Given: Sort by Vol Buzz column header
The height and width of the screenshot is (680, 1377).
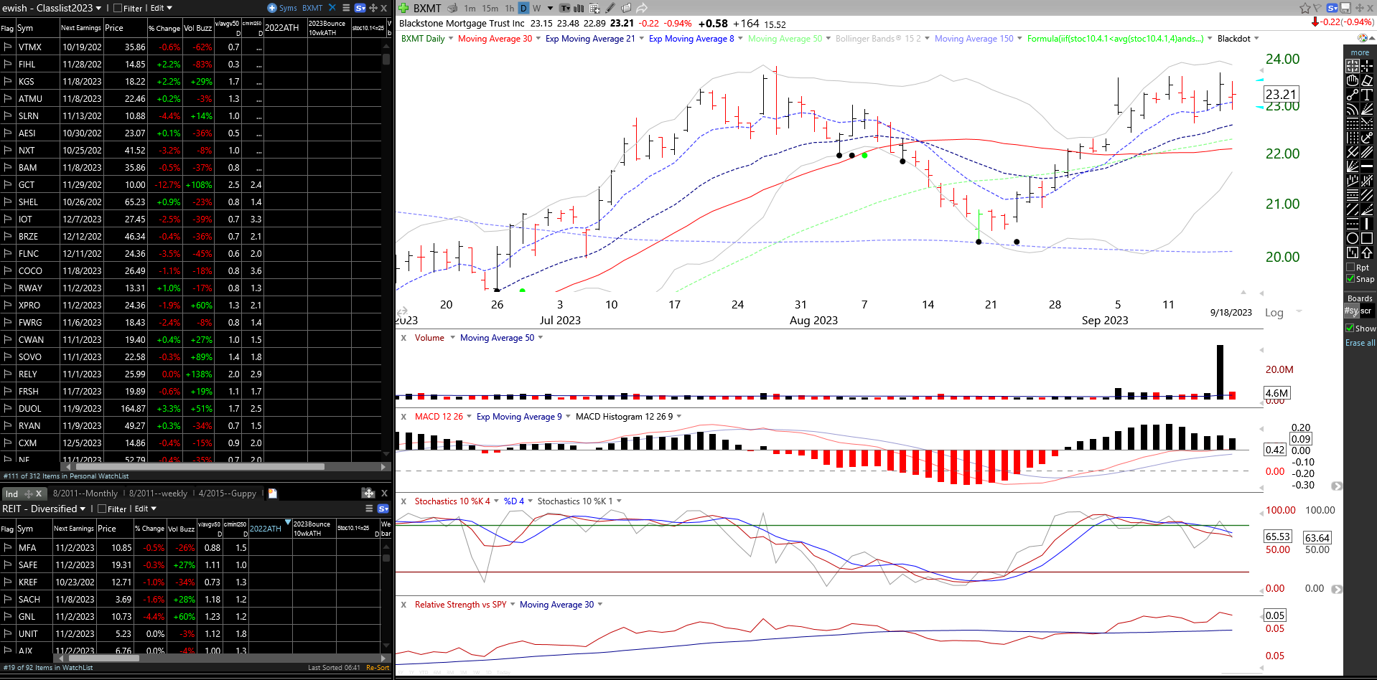Looking at the screenshot, I should 197,28.
